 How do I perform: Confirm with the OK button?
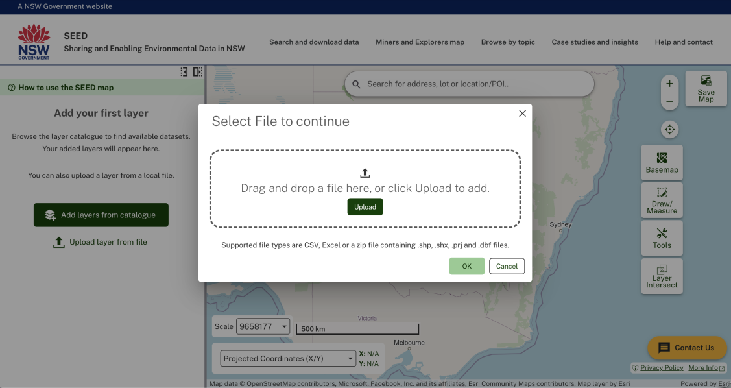(466, 266)
